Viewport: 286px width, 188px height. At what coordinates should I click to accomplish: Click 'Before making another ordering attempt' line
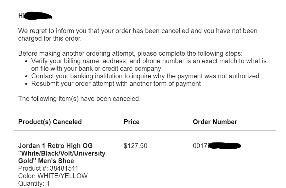tap(131, 53)
